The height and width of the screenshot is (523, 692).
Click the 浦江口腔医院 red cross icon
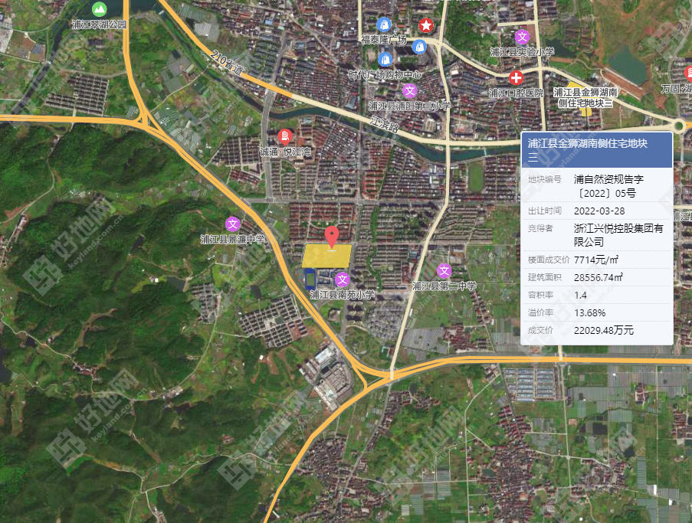(517, 77)
